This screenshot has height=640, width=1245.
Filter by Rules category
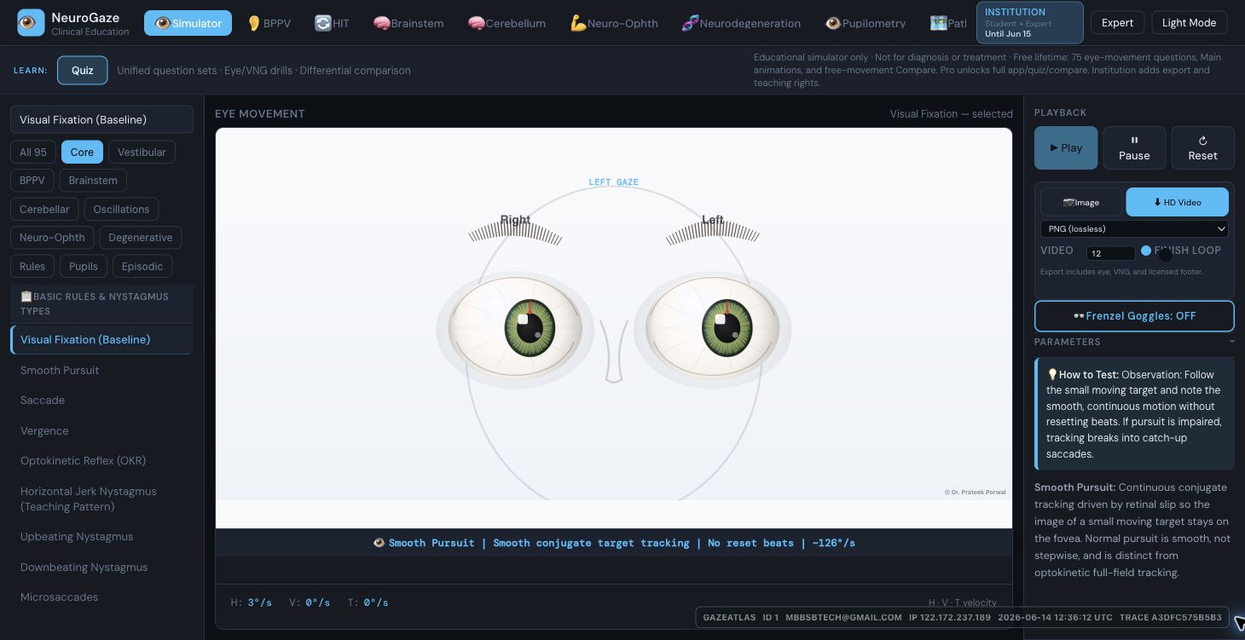point(32,266)
